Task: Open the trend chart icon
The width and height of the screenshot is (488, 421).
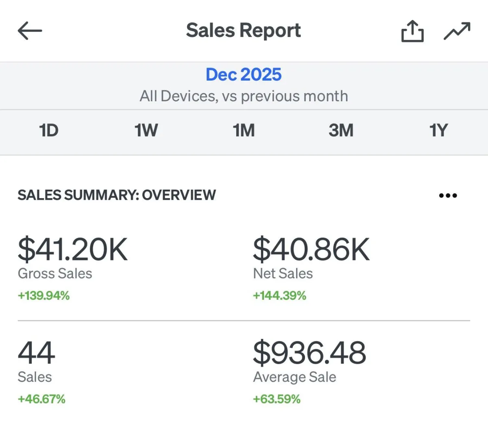Action: tap(457, 31)
